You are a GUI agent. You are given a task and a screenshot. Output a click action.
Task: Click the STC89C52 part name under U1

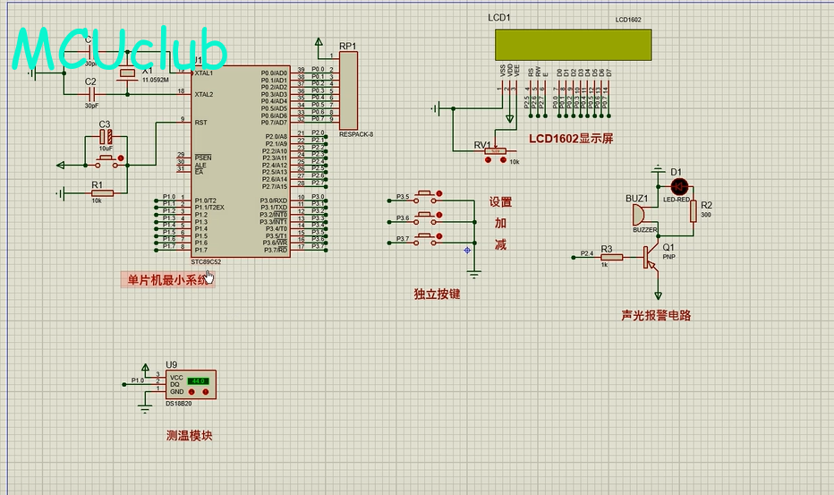click(206, 262)
